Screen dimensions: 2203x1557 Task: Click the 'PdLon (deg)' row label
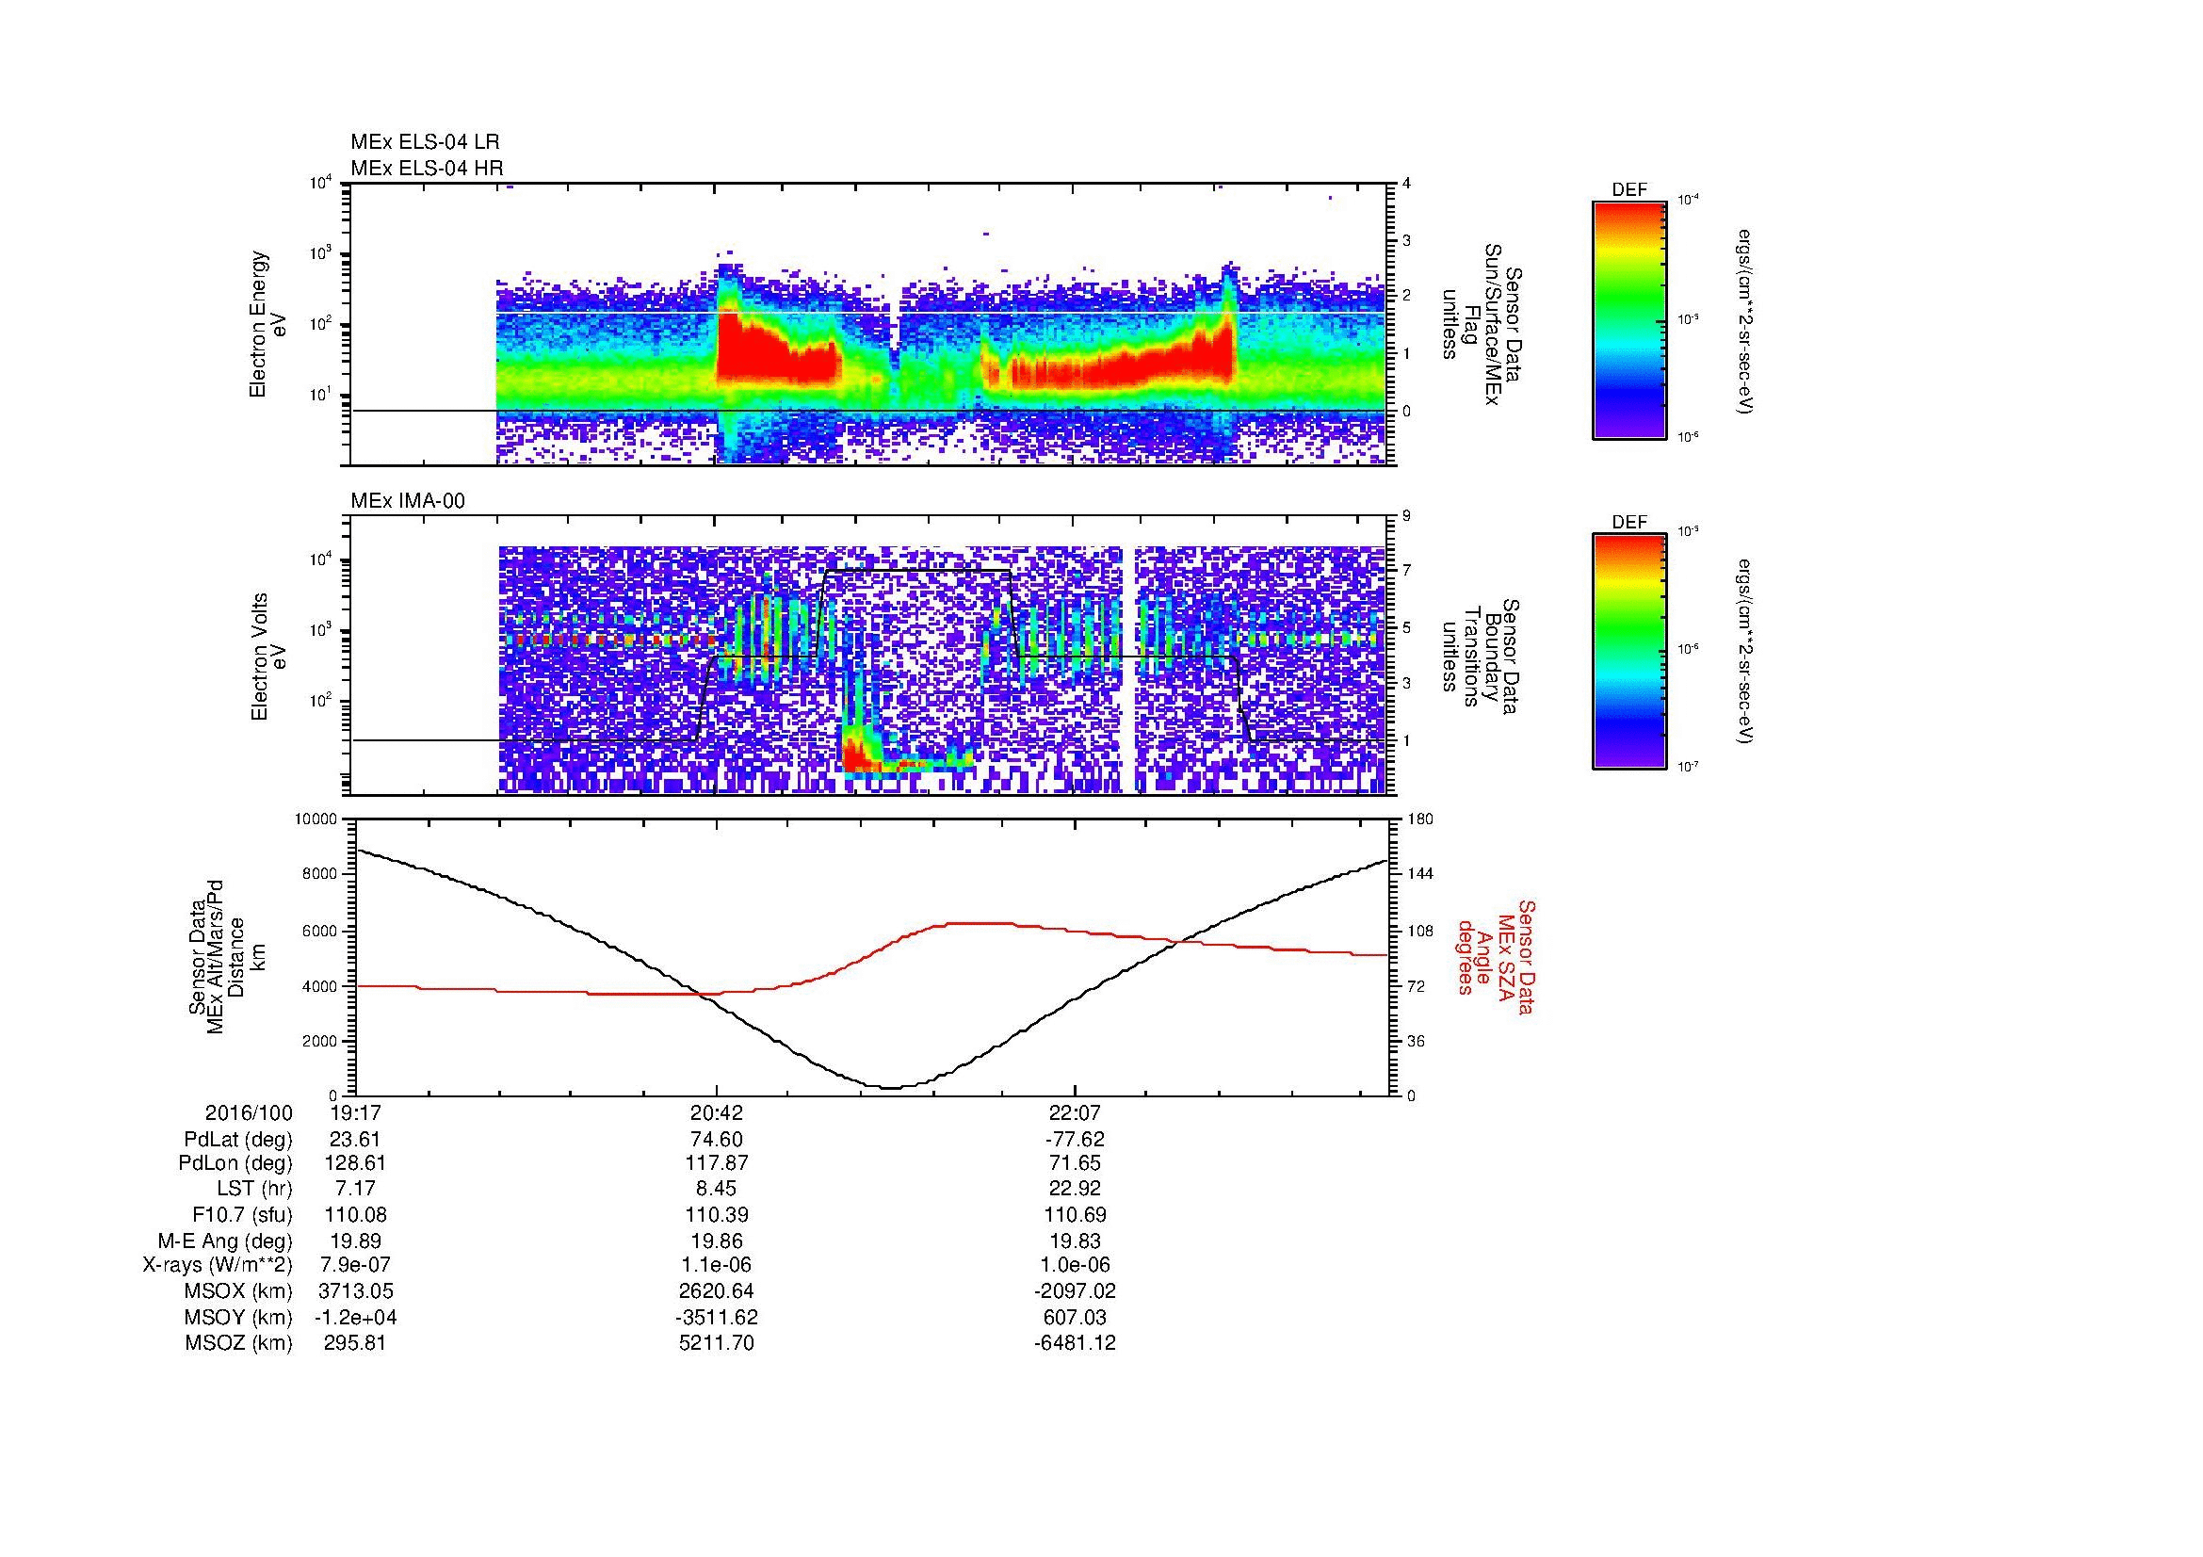click(x=235, y=1163)
